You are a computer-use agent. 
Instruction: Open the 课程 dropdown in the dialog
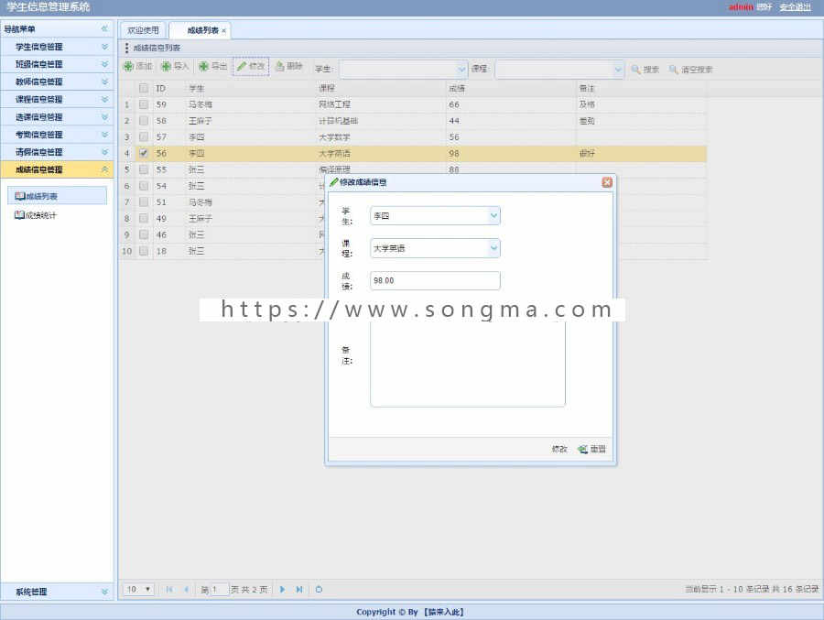click(x=493, y=248)
